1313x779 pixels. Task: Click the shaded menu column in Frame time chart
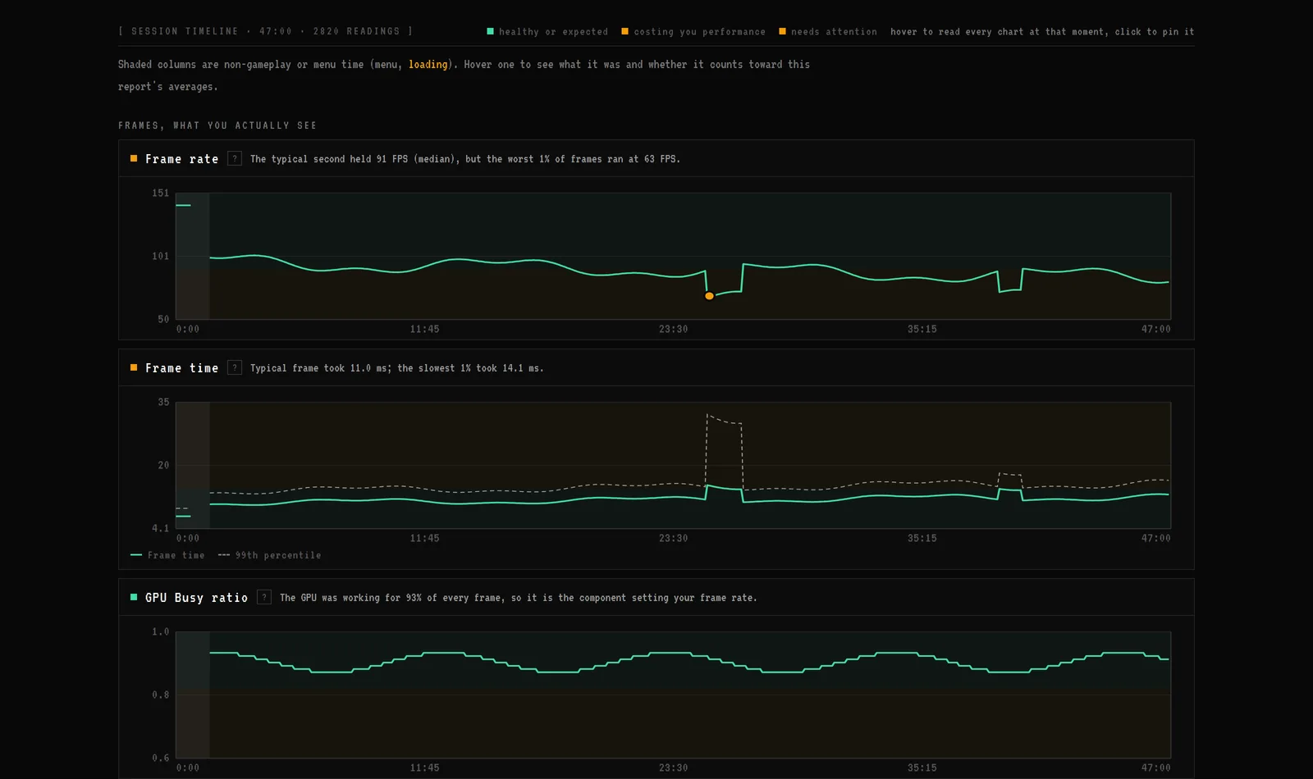point(193,465)
